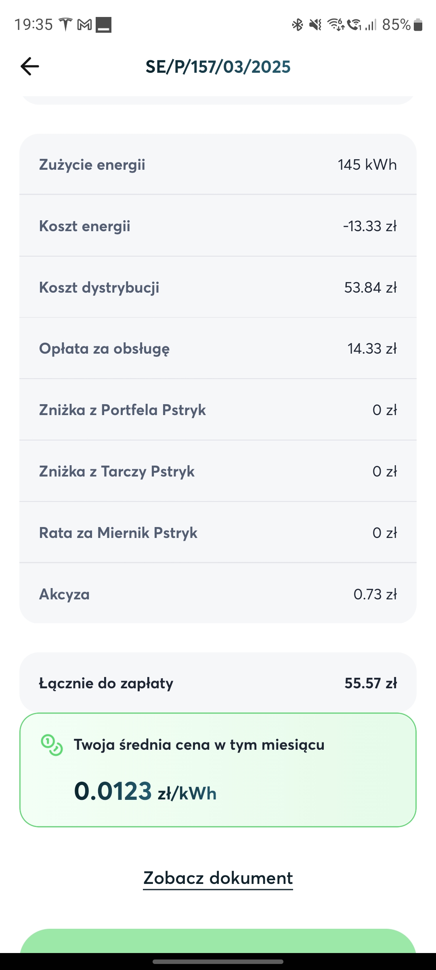This screenshot has height=970, width=436.
Task: Open the Zobacz dokument link
Action: pyautogui.click(x=218, y=878)
